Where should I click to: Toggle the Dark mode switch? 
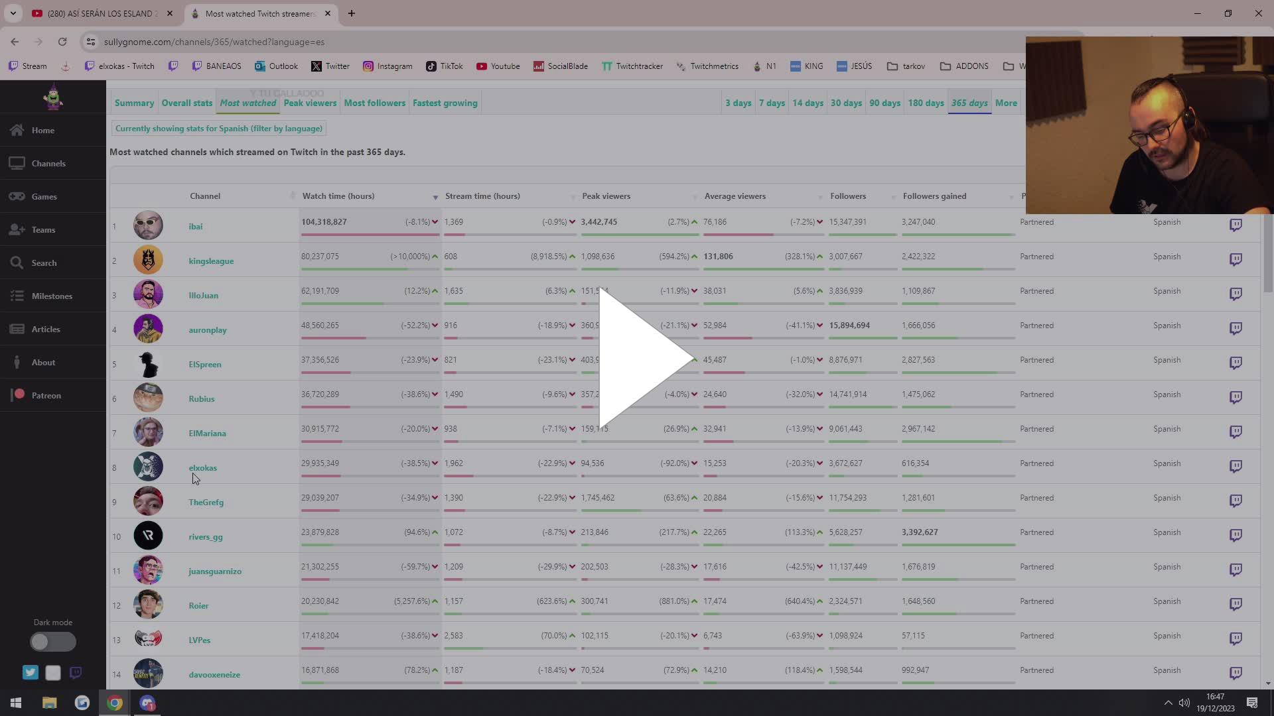[53, 642]
